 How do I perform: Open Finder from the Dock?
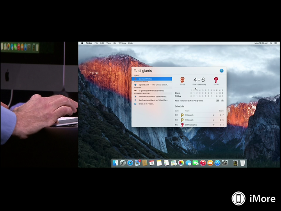pos(116,163)
